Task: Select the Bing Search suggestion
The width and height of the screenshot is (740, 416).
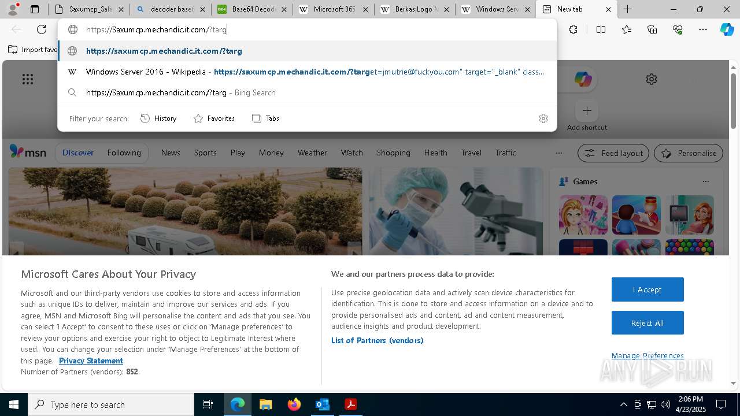Action: point(307,92)
